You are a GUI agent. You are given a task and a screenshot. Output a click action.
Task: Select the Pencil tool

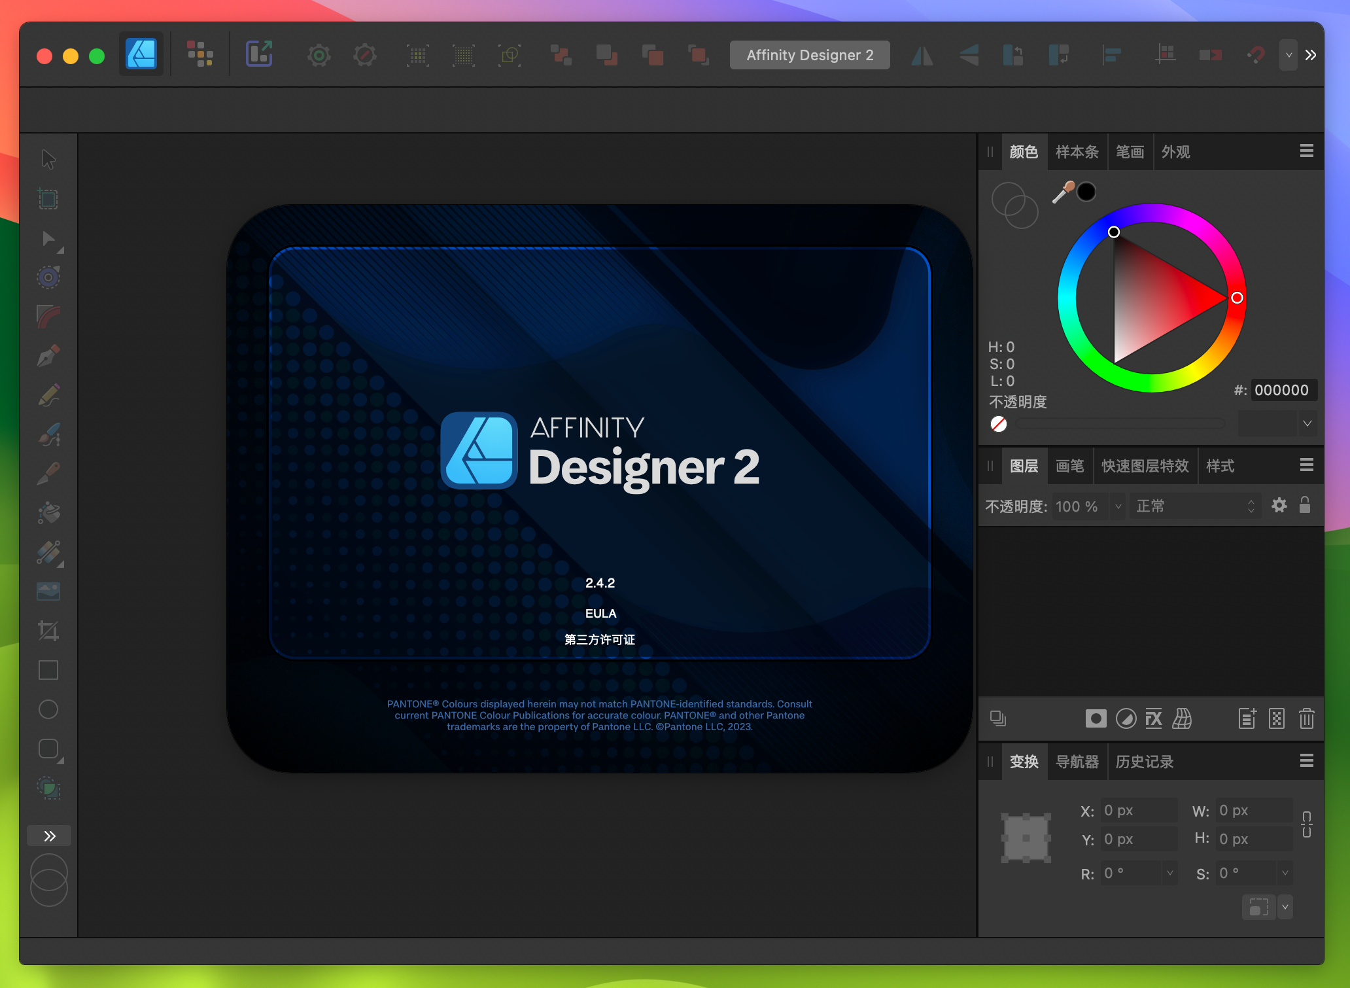(x=48, y=395)
